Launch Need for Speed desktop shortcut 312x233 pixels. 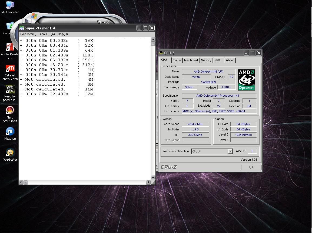[10, 93]
